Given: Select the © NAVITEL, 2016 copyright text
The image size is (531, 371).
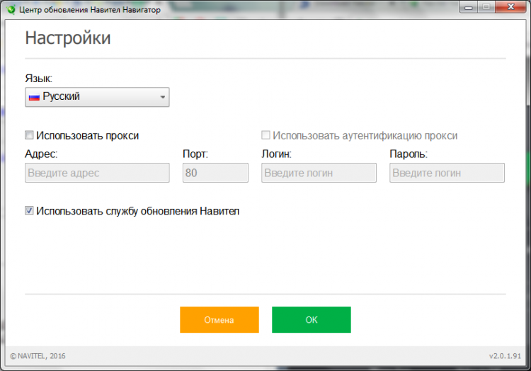Looking at the screenshot, I should (x=38, y=356).
